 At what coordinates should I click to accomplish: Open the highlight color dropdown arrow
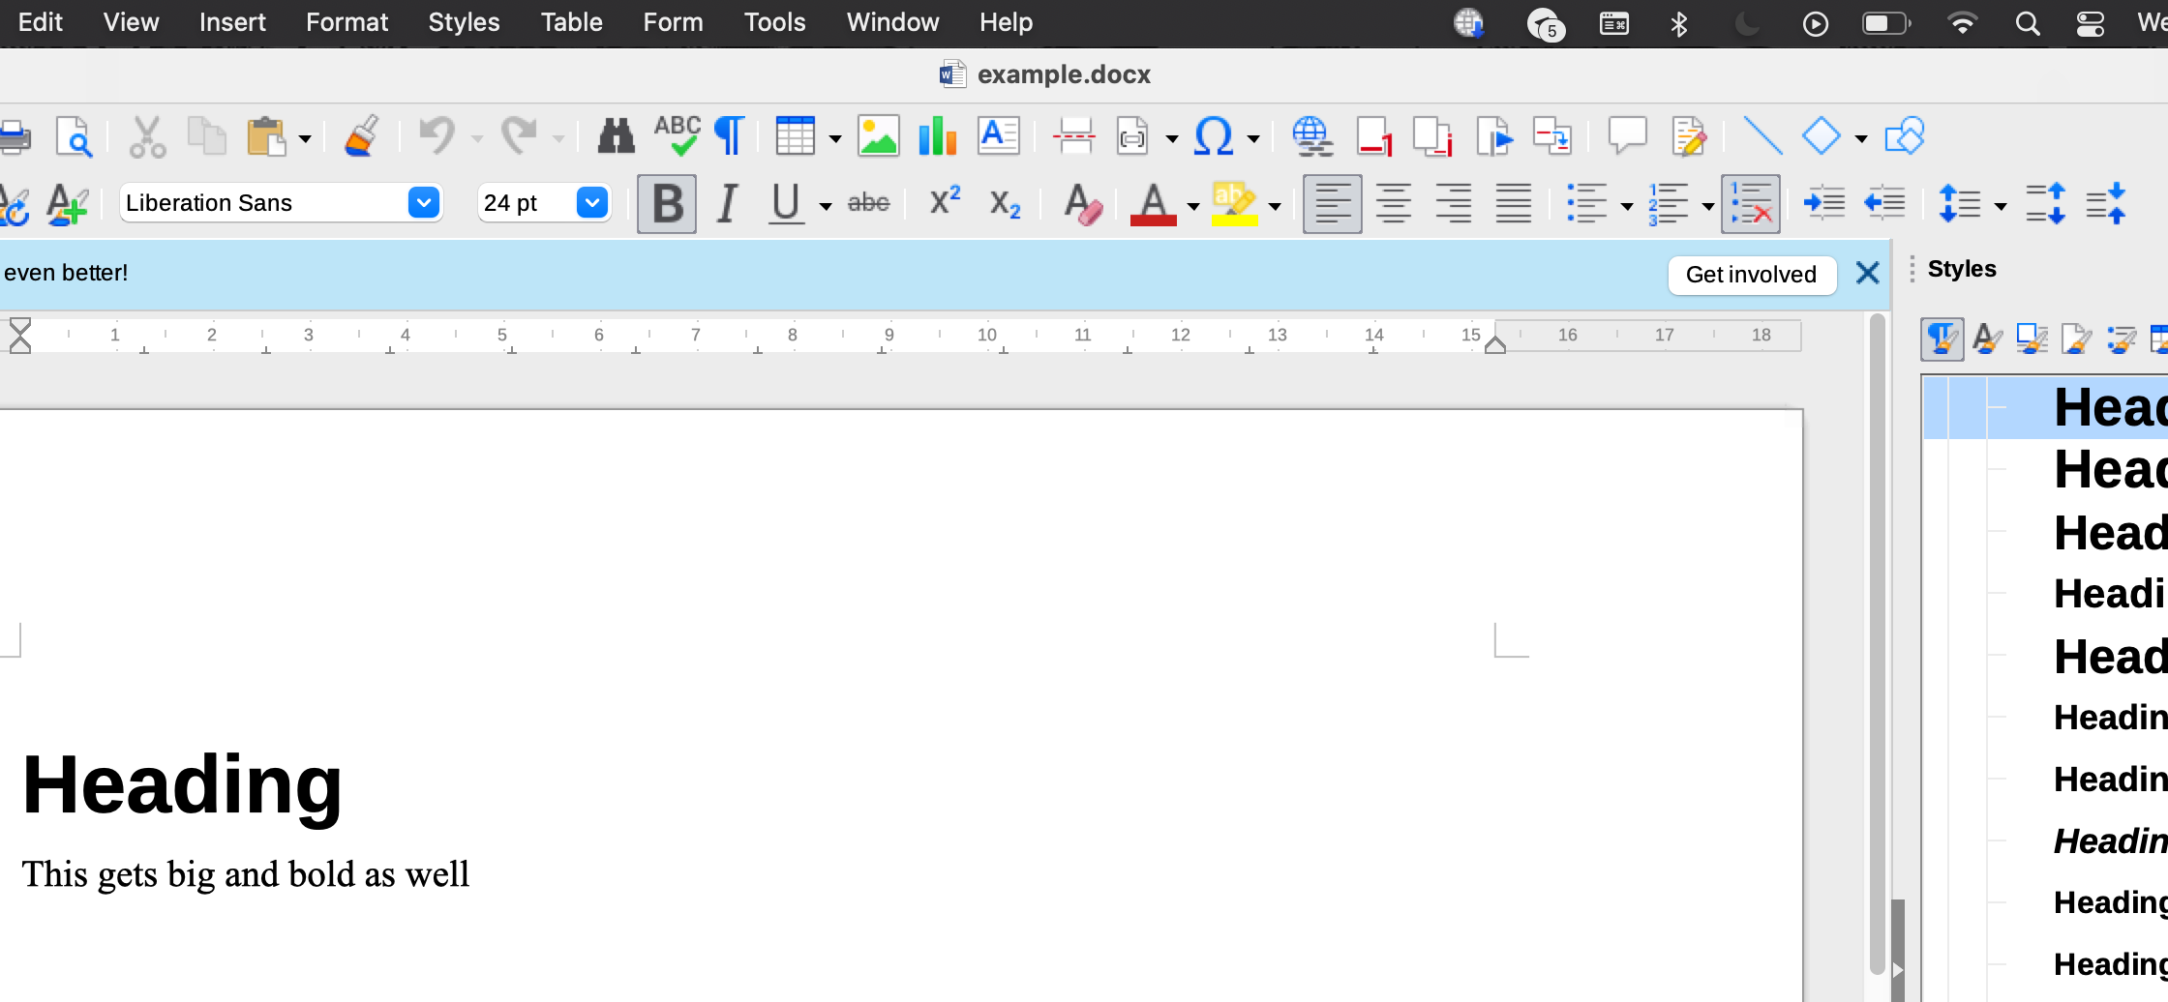coord(1275,206)
